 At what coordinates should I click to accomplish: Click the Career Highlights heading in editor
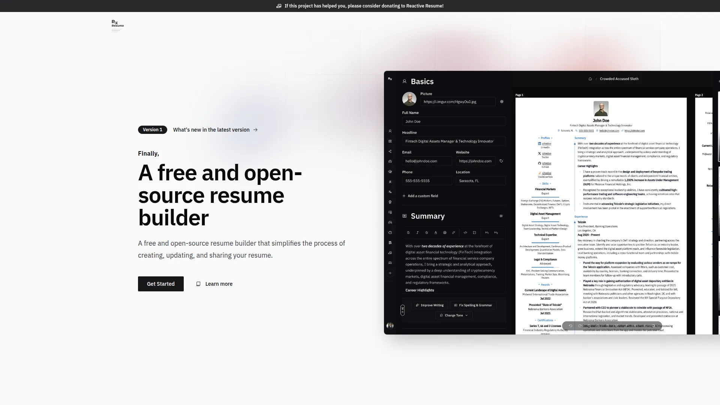[420, 290]
